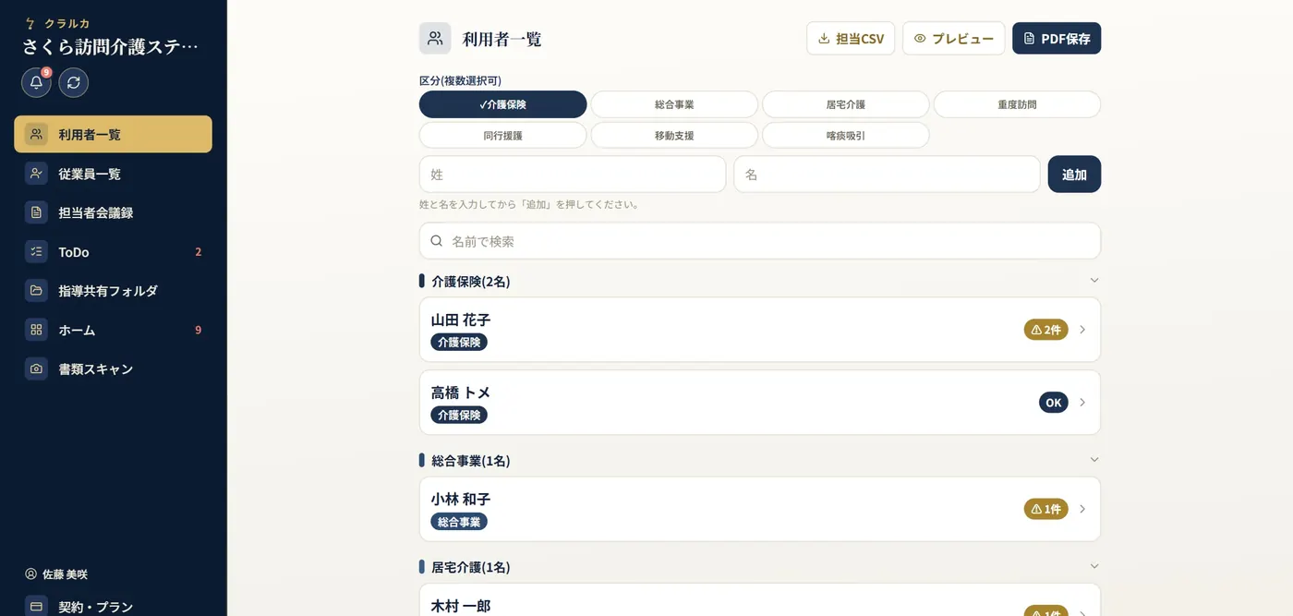Click the 担当者会議録 document icon
The height and width of the screenshot is (616, 1293).
point(36,212)
